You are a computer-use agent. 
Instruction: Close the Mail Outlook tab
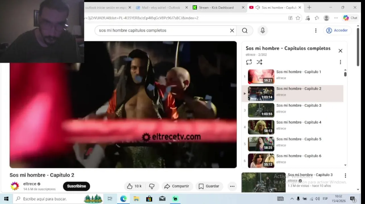[186, 8]
